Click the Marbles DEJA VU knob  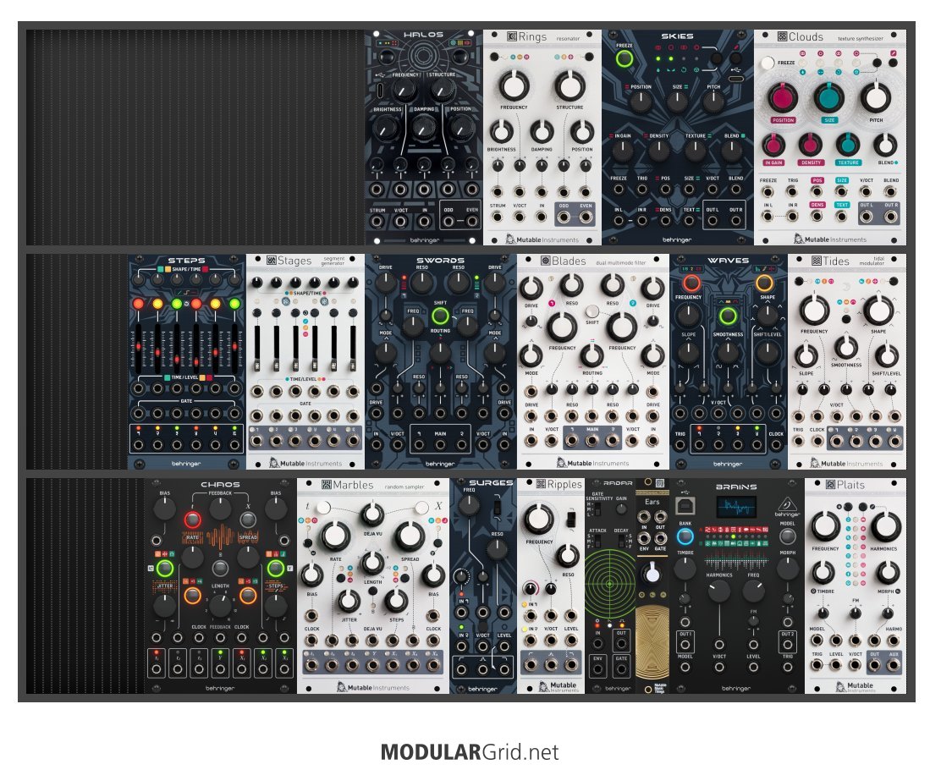point(372,514)
